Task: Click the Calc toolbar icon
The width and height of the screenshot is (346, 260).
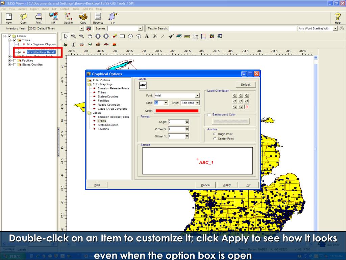Action: 83,18
